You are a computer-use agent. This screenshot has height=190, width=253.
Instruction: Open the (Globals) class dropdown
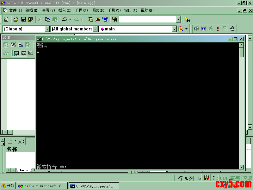(x=47, y=29)
